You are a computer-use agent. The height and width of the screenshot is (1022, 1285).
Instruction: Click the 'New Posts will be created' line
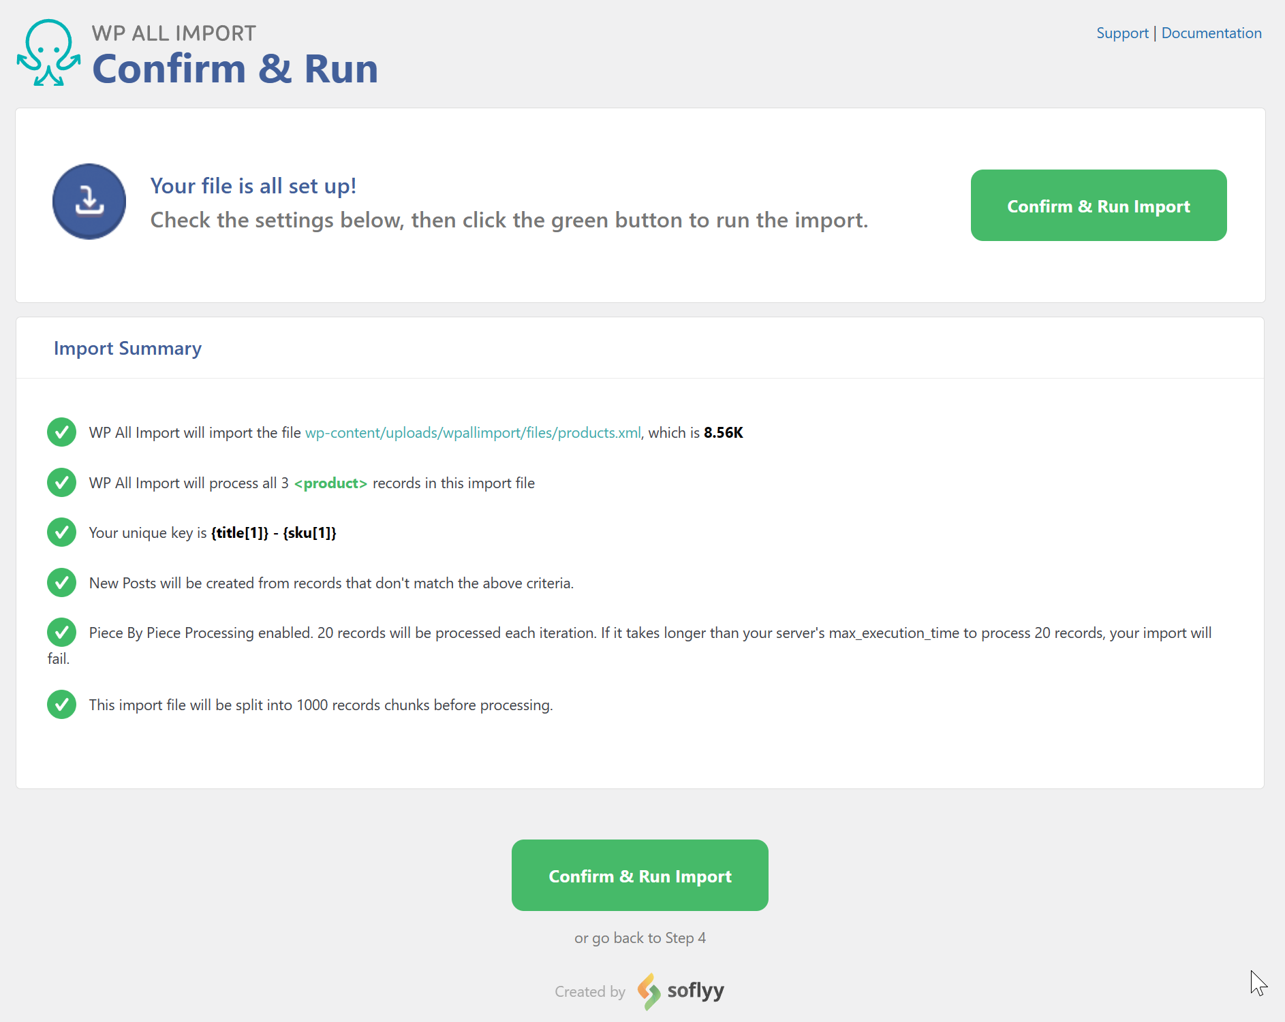click(332, 583)
